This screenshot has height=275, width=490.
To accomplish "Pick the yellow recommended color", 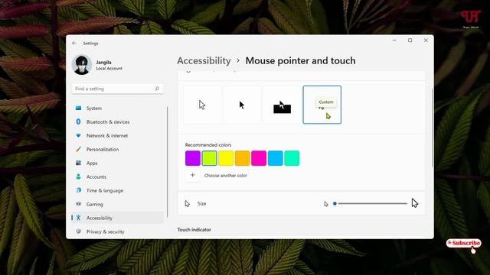I will pos(226,158).
